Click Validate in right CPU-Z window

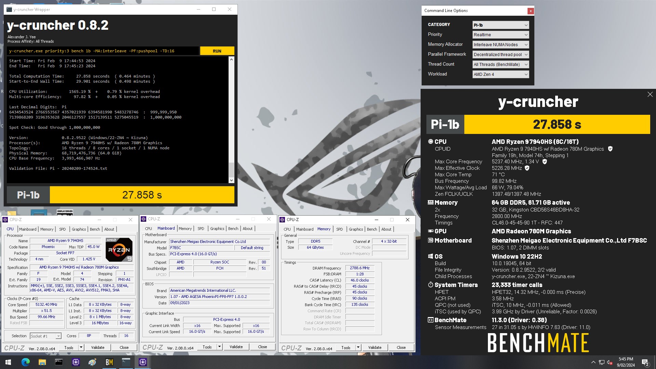click(x=375, y=347)
